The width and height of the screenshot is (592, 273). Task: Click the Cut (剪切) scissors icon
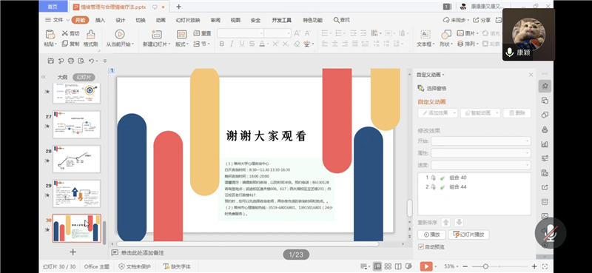pos(65,33)
